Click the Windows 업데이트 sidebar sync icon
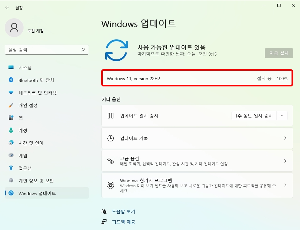Viewport: 300px width, 230px height. point(11,193)
